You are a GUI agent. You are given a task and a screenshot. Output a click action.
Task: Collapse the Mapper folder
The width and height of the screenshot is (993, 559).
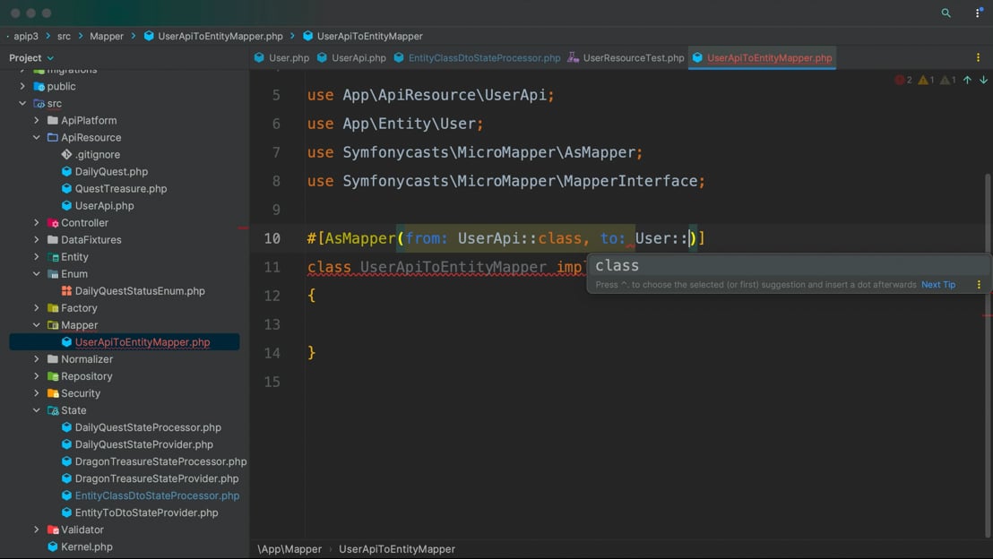coord(37,325)
